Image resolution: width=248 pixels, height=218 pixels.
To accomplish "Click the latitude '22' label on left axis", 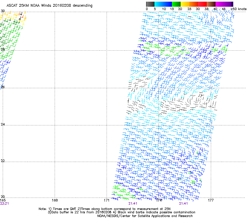I will click(3, 161).
